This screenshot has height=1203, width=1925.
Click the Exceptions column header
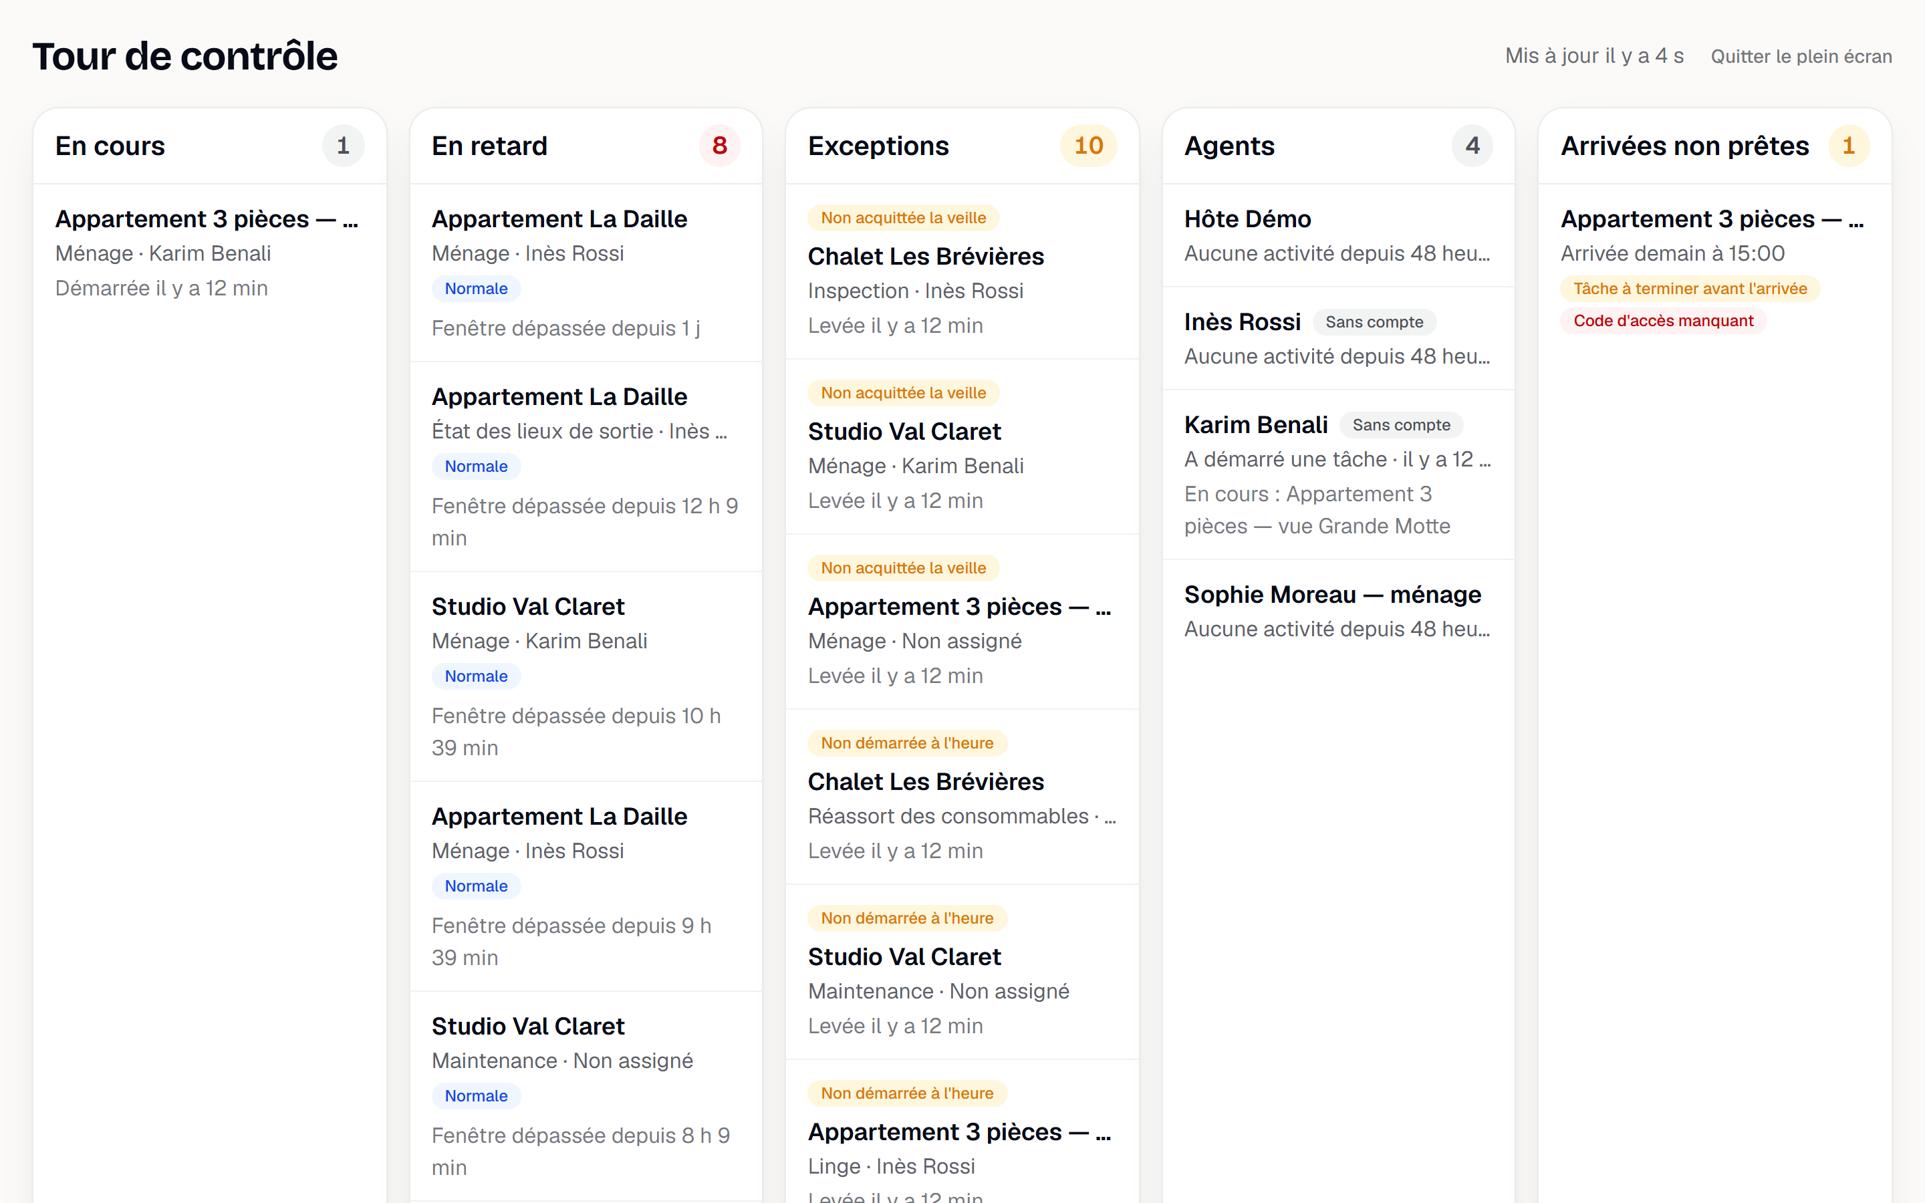click(x=878, y=146)
